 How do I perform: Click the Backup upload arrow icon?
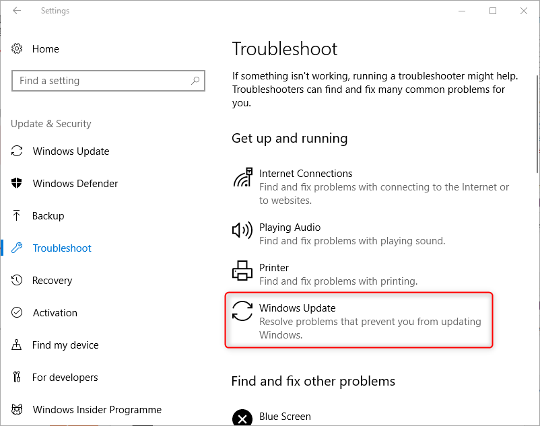point(18,216)
